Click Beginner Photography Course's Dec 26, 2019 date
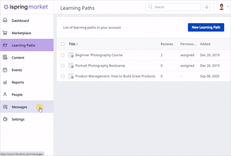Screen dimensions: 231x156 210,55
